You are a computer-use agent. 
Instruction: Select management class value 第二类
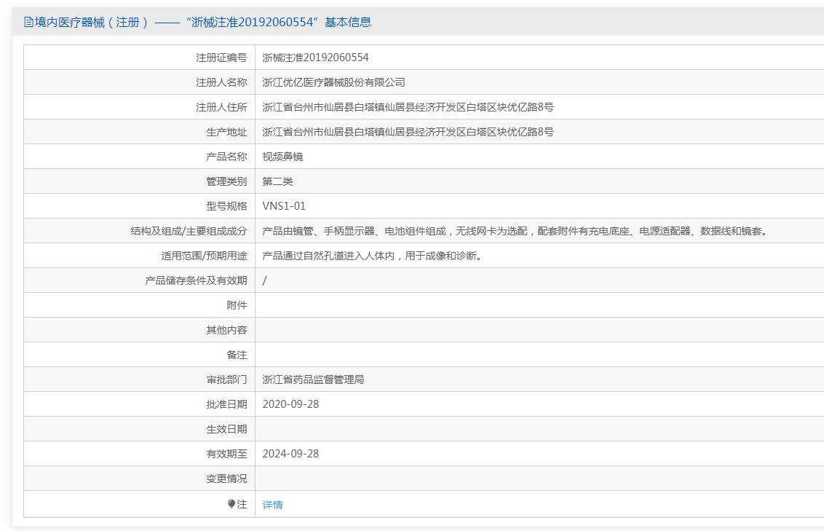click(x=277, y=181)
